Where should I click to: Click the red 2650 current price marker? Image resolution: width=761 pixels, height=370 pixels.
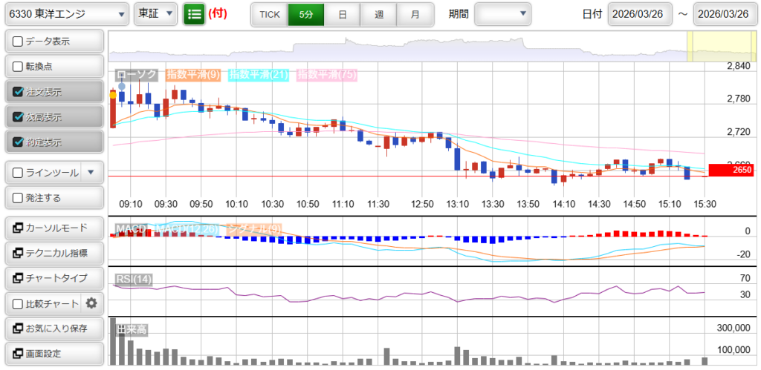pyautogui.click(x=731, y=170)
